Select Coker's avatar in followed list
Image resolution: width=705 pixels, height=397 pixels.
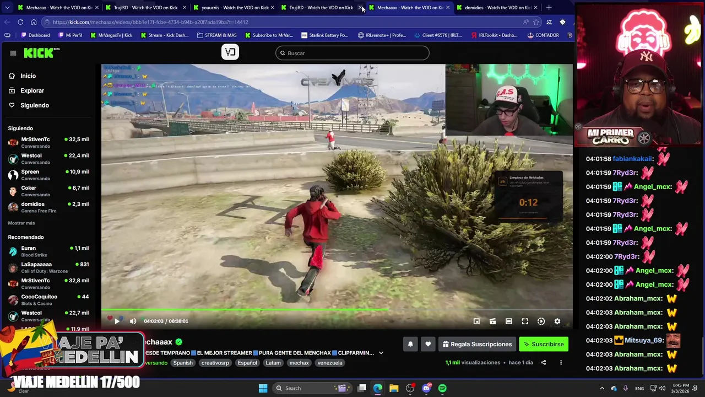coord(13,191)
